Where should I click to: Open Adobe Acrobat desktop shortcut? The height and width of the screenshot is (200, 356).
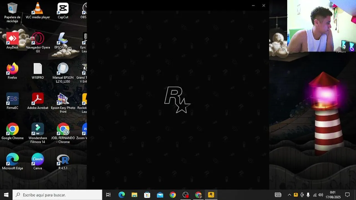(x=38, y=101)
